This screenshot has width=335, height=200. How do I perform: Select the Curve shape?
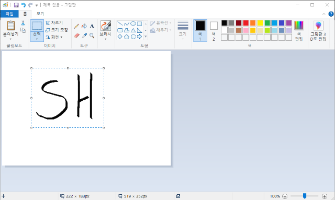click(127, 23)
